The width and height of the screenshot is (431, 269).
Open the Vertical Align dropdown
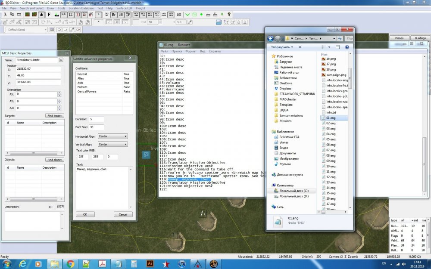(x=113, y=145)
